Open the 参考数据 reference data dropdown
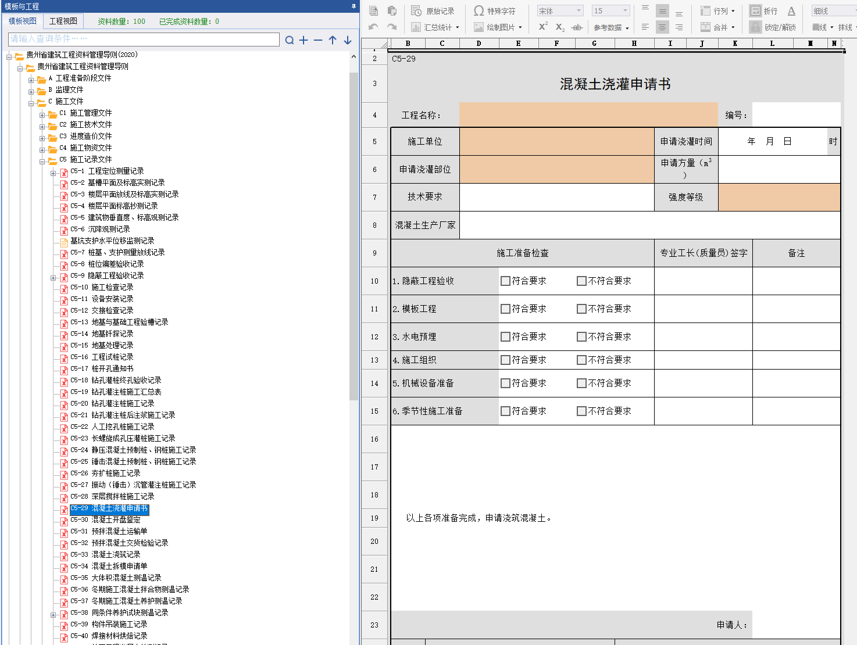The height and width of the screenshot is (645, 857). coord(611,27)
